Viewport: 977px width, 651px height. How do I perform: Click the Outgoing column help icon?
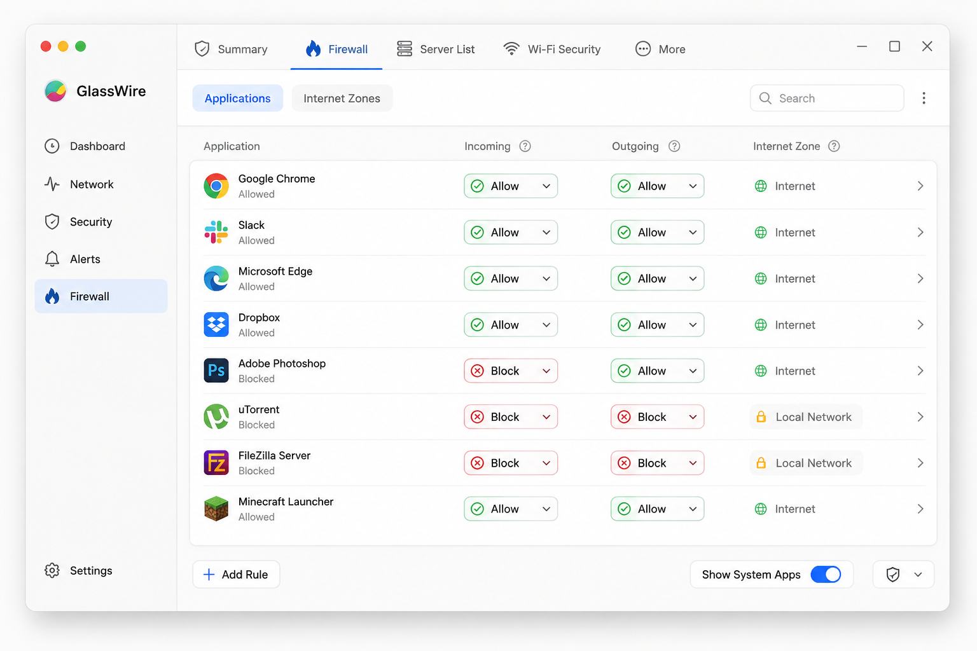point(674,146)
